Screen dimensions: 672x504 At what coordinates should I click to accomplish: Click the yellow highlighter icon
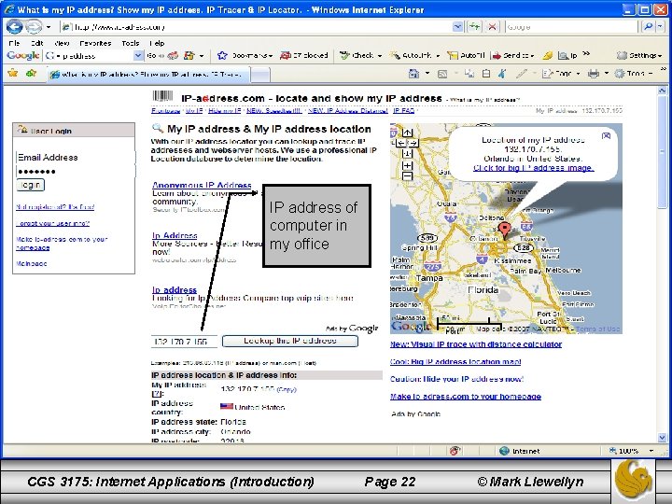[x=547, y=55]
